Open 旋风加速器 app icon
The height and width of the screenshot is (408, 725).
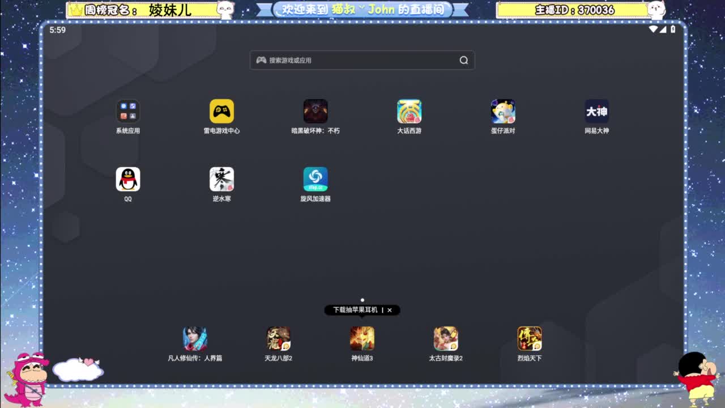(x=315, y=179)
